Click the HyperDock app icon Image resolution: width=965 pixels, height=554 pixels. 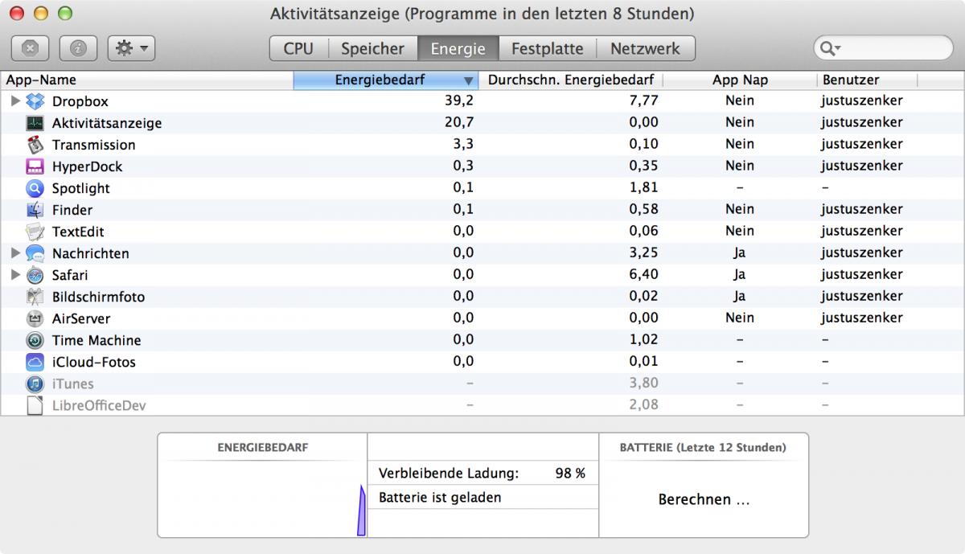pos(35,166)
